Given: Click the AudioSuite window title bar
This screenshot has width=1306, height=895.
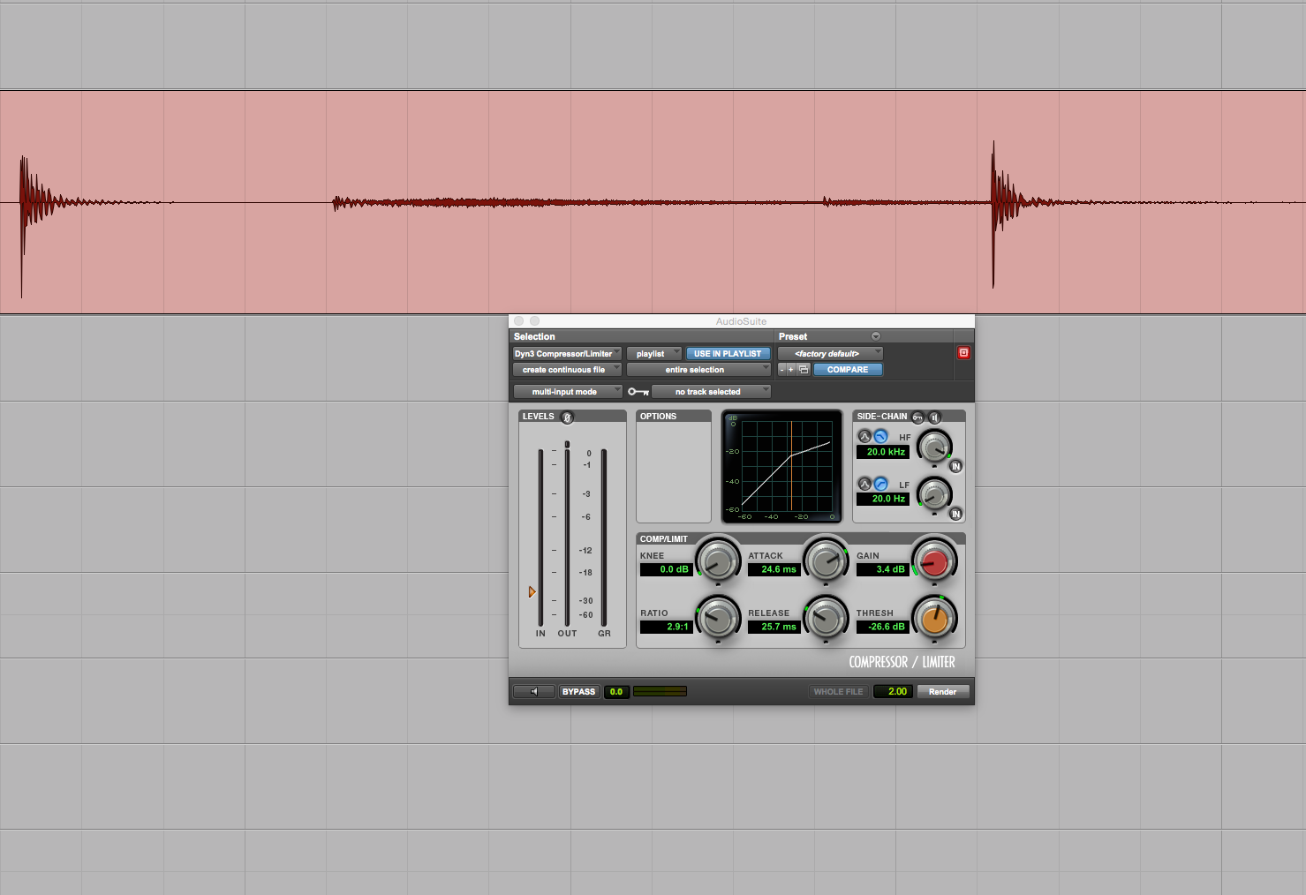Looking at the screenshot, I should pyautogui.click(x=742, y=321).
